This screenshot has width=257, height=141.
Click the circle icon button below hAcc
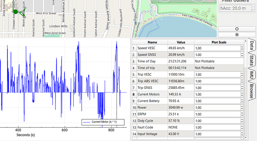pos(237,29)
